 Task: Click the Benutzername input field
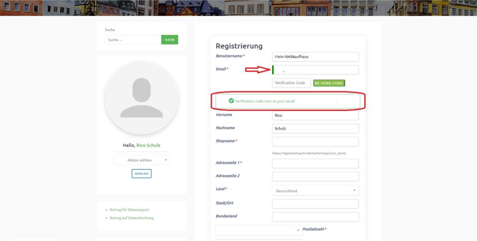pyautogui.click(x=315, y=57)
